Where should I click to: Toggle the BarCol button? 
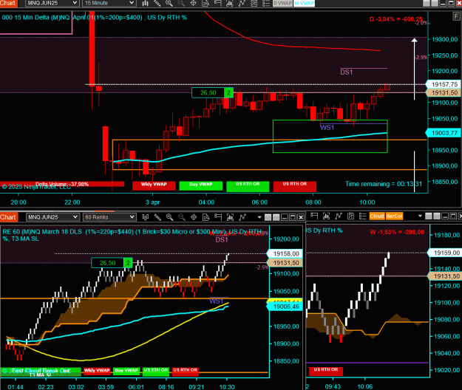click(394, 216)
